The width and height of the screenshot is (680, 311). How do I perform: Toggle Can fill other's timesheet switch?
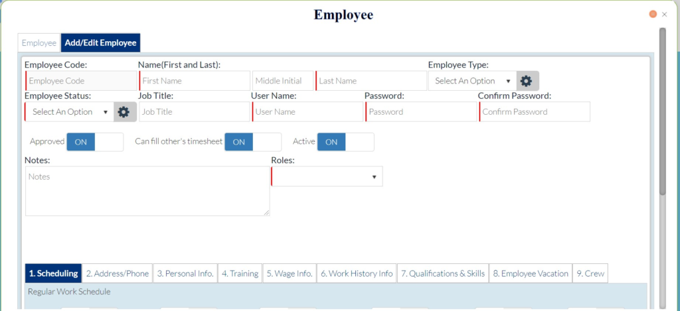[x=252, y=142]
